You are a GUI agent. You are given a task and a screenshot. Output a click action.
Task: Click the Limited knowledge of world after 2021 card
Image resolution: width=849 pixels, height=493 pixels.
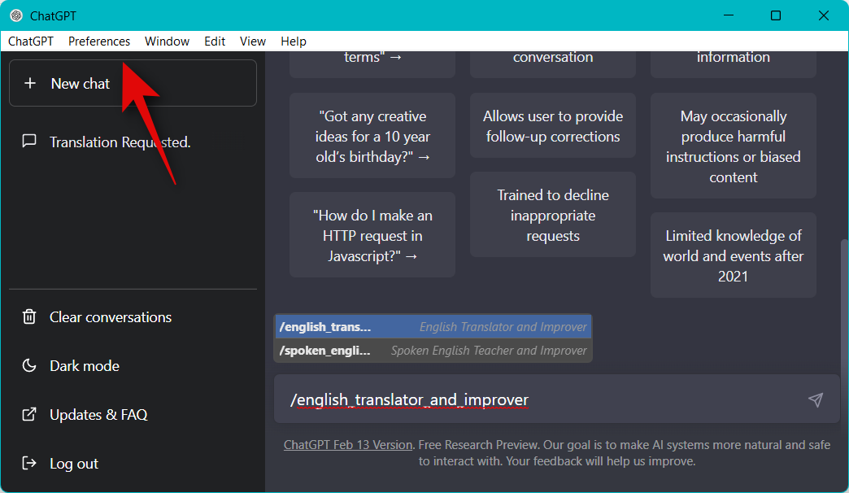tap(734, 255)
